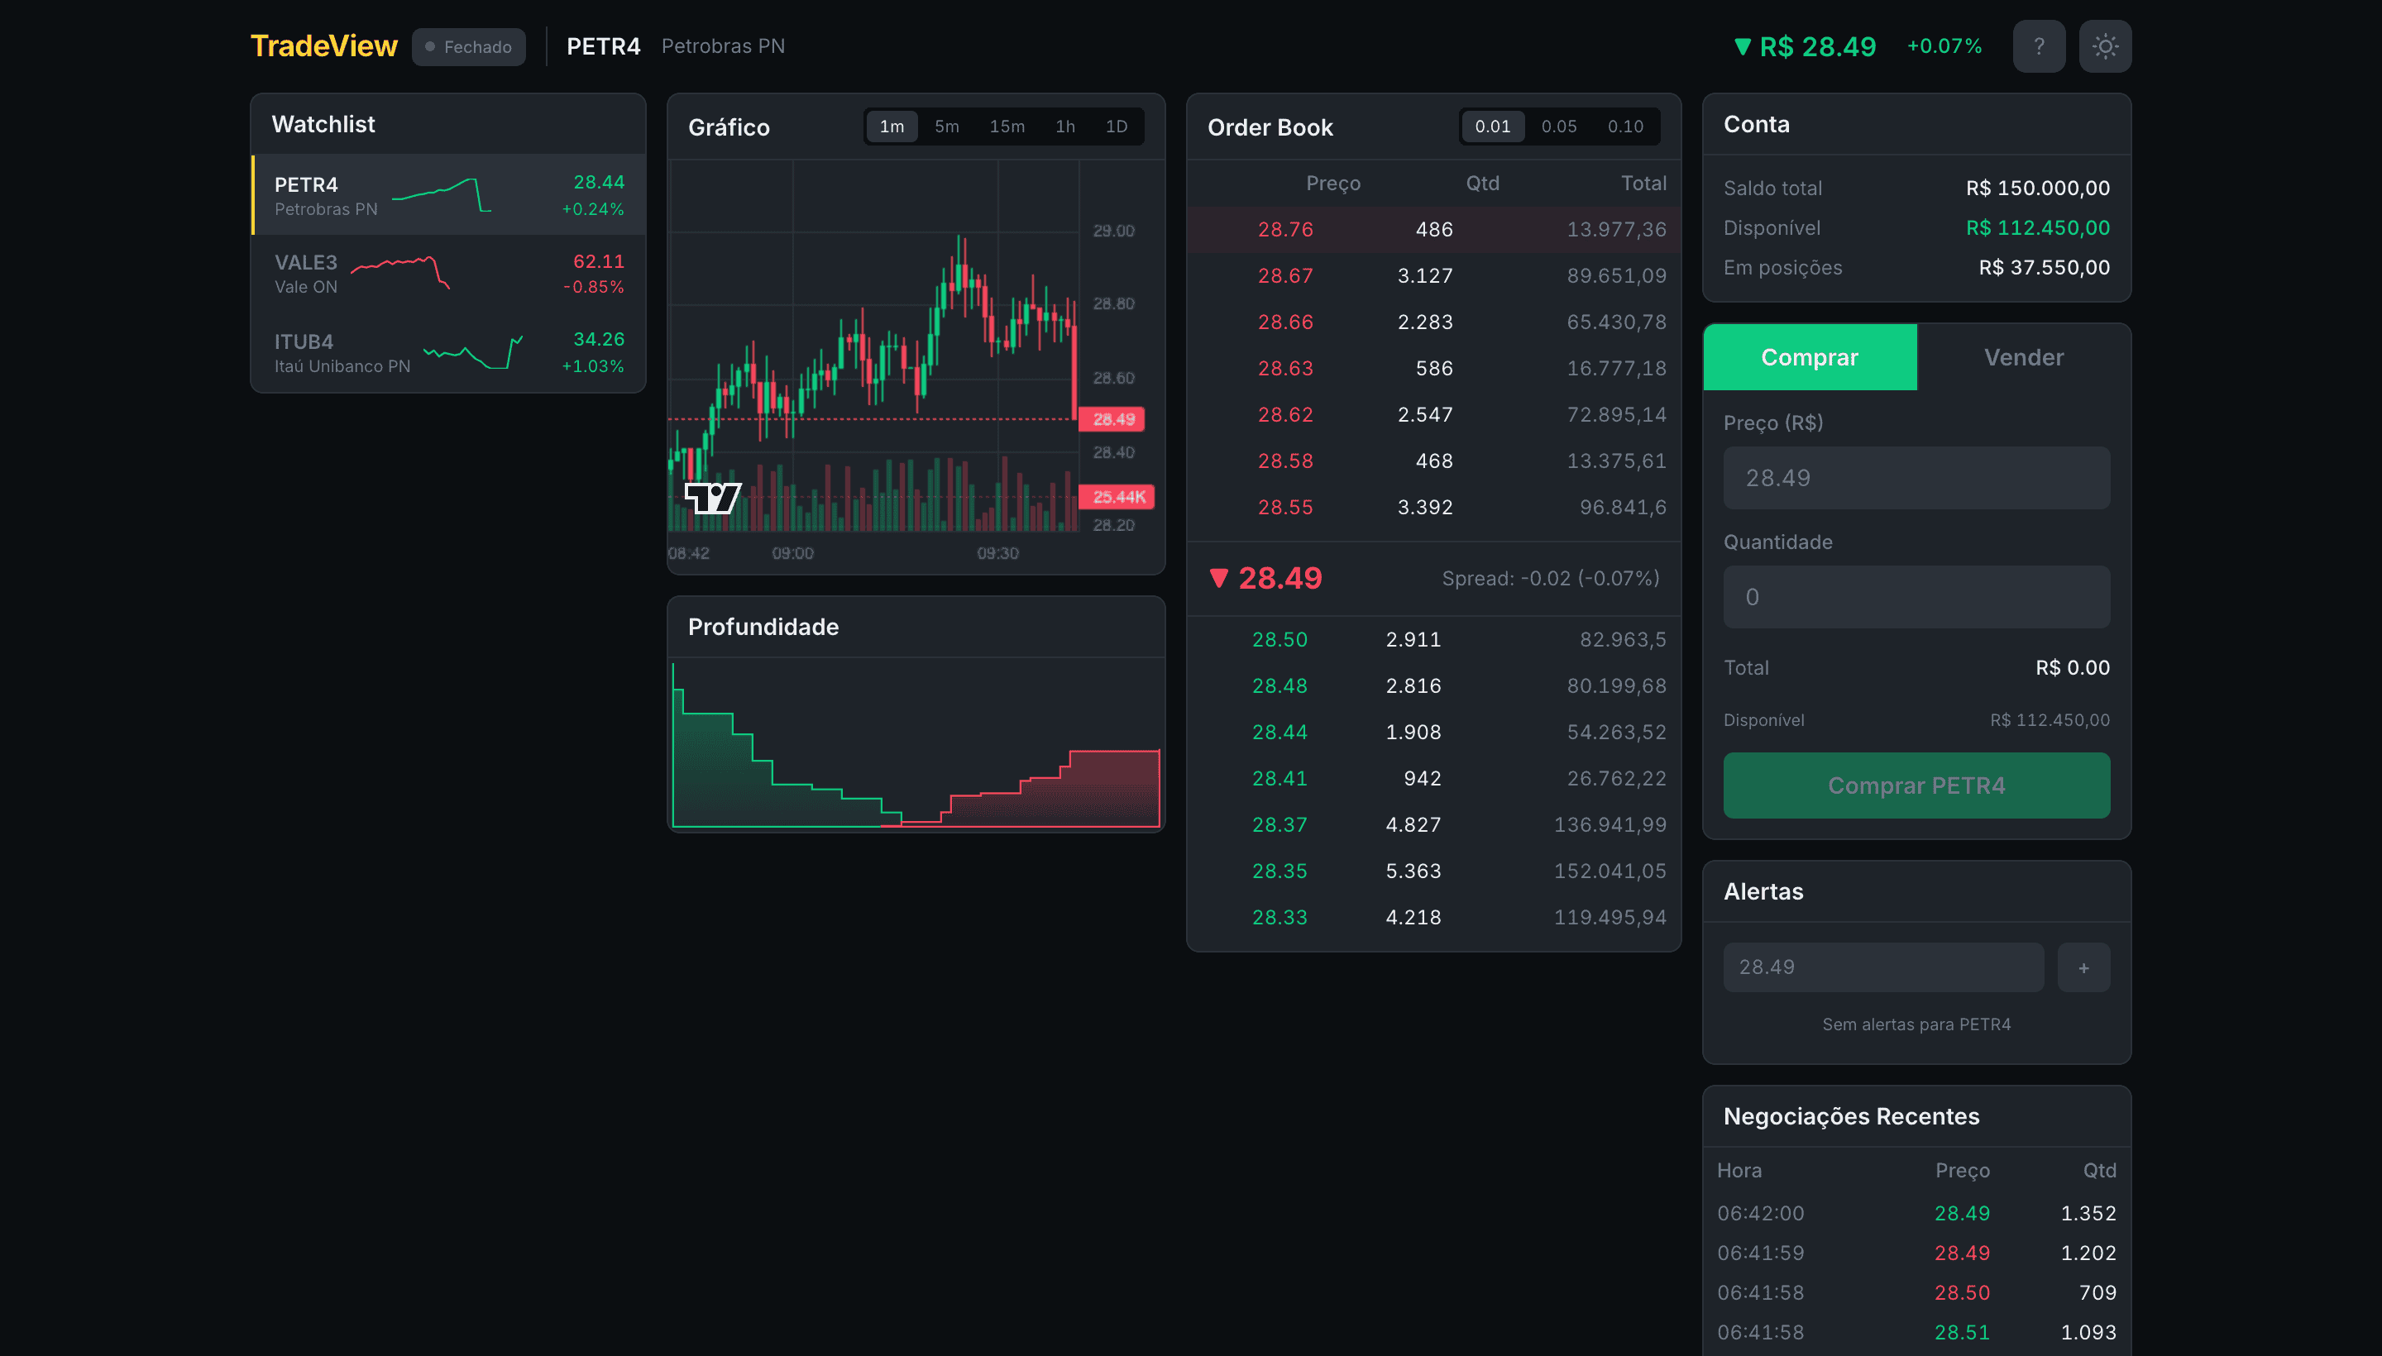This screenshot has height=1356, width=2382.
Task: Click the 28.49 price tag on chart axis
Action: point(1112,420)
